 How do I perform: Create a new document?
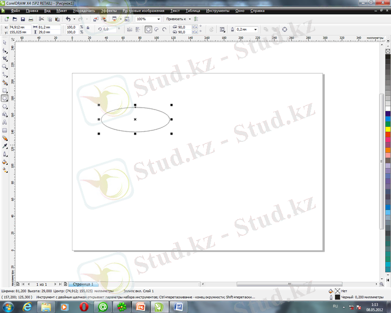(x=7, y=19)
